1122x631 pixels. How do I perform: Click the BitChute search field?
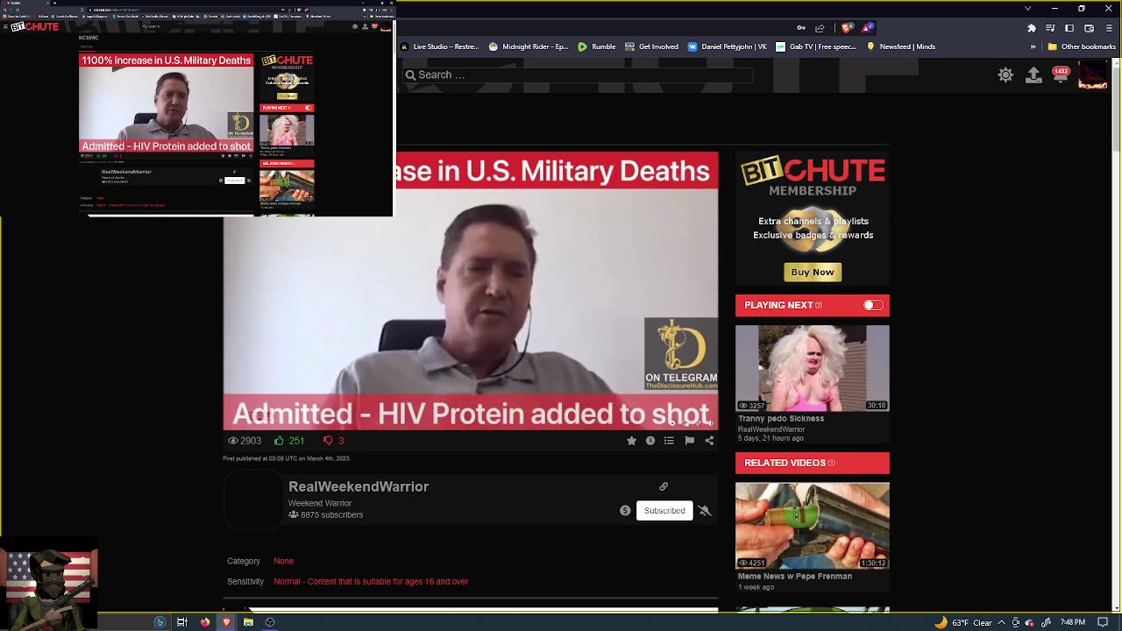579,74
